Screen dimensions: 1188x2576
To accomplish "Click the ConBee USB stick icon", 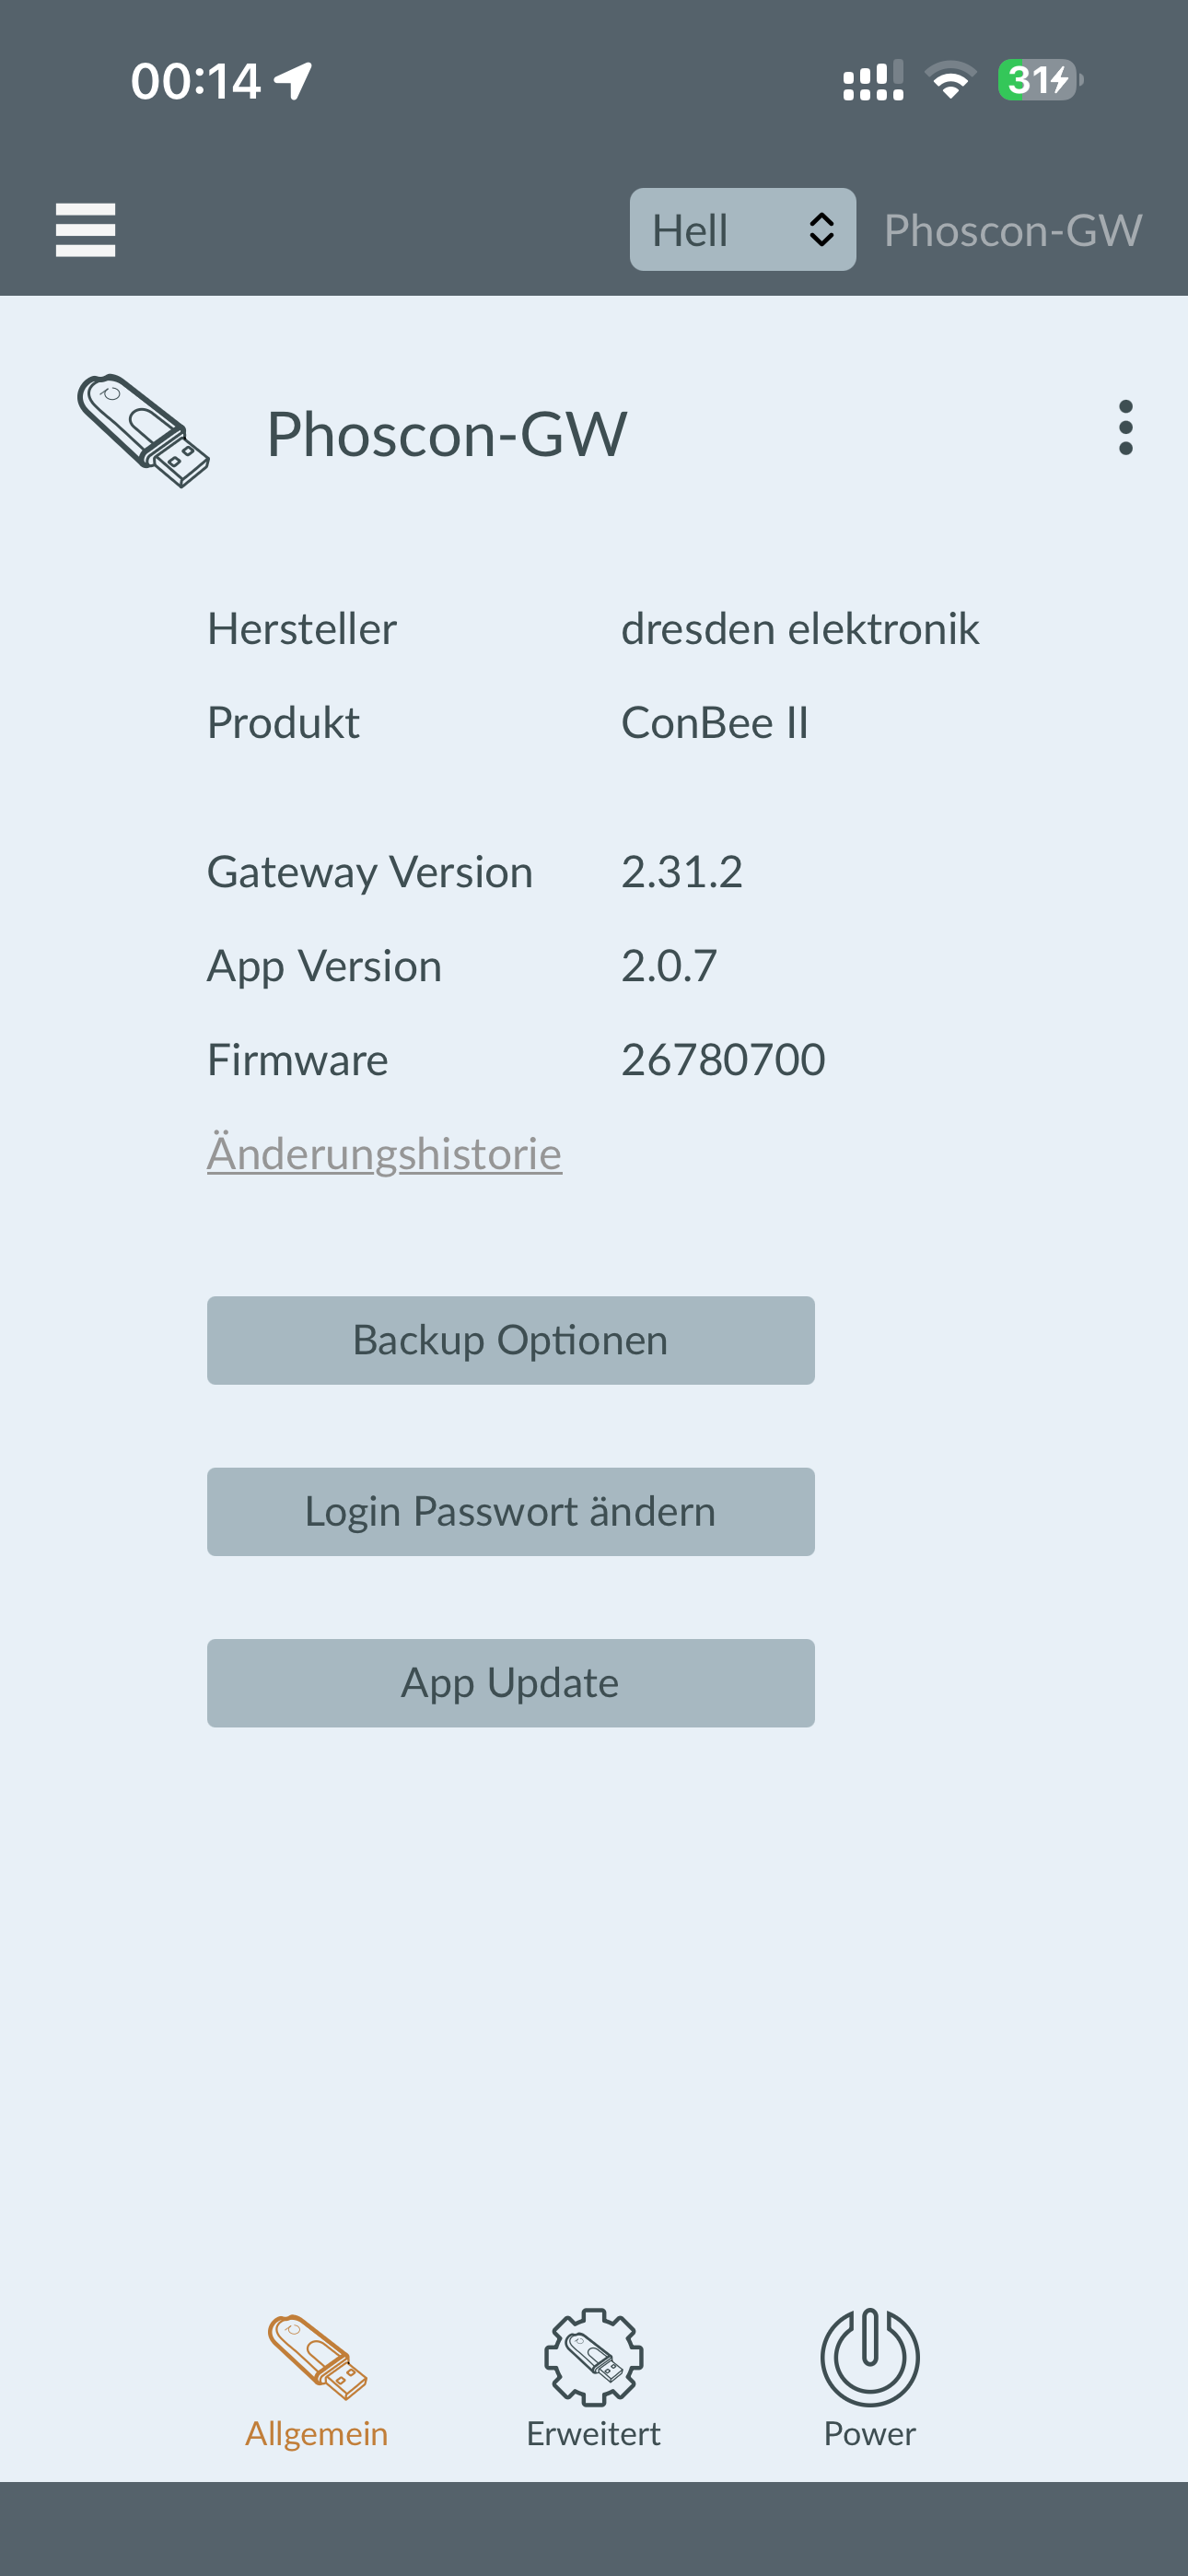I will click(144, 432).
